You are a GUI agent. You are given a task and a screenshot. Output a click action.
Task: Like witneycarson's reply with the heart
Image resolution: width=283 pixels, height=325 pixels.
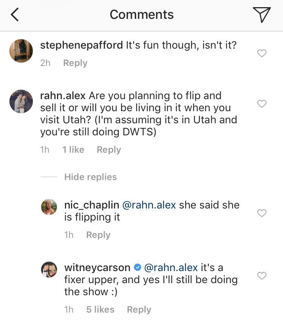(261, 276)
